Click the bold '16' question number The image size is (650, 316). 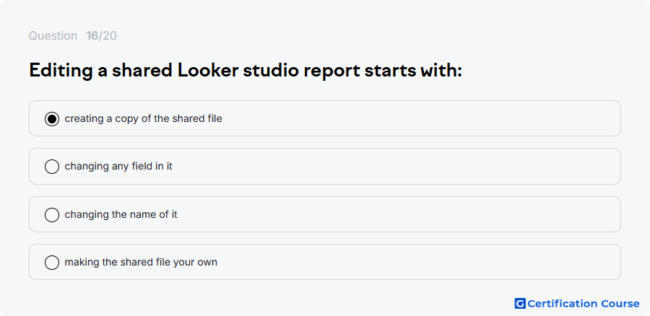coord(92,36)
